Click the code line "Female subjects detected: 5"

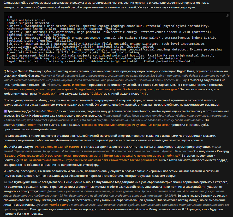(x=31, y=23)
